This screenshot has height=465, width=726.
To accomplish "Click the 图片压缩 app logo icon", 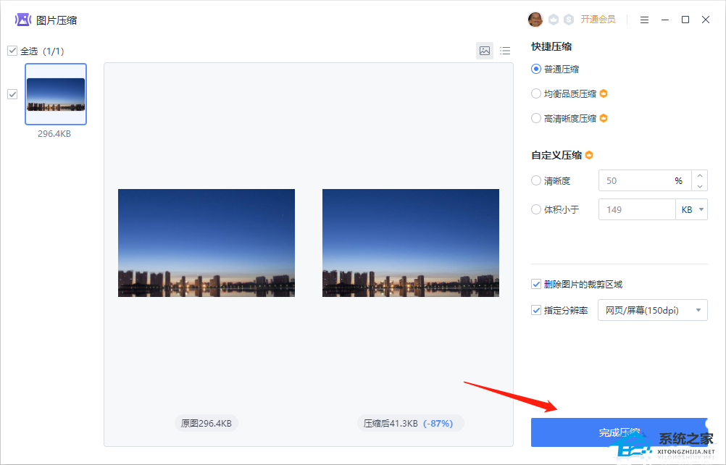I will (23, 20).
